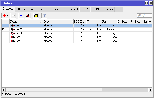Open the GRE Tunnel tab

click(70, 9)
